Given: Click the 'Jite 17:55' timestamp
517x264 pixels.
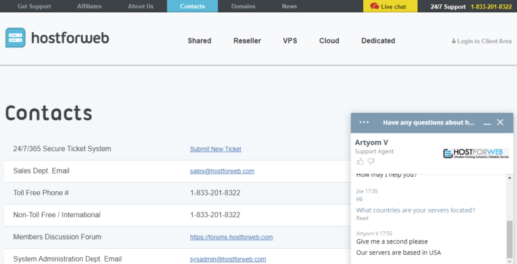Looking at the screenshot, I should (367, 191).
